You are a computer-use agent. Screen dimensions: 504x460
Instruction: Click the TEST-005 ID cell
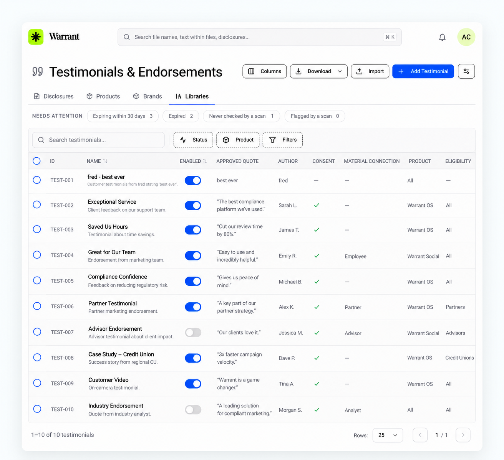click(x=62, y=281)
